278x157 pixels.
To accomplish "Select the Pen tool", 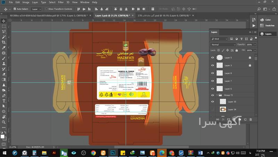I will [3, 95].
